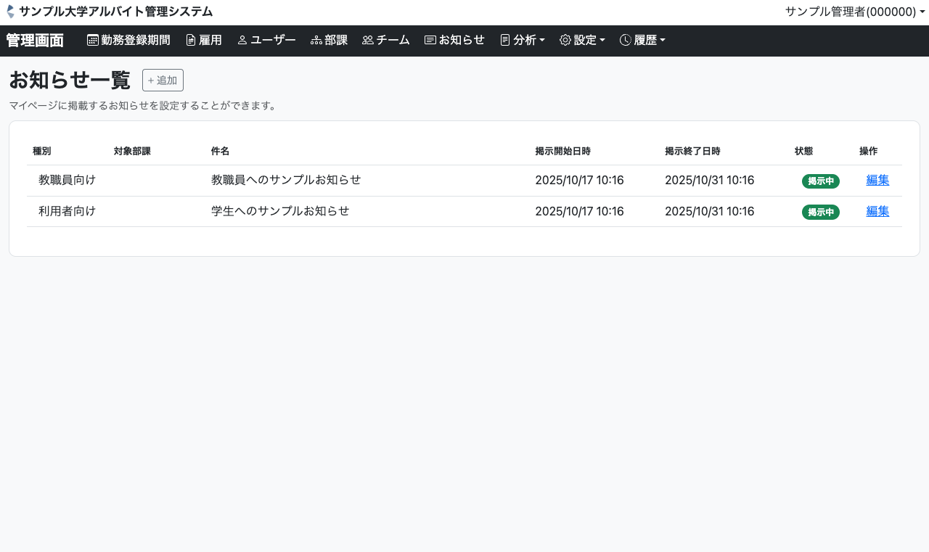The height and width of the screenshot is (552, 929).
Task: Click the system logo icon in header
Action: pyautogui.click(x=10, y=12)
